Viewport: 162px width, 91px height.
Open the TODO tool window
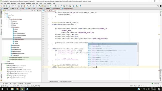click(6, 84)
